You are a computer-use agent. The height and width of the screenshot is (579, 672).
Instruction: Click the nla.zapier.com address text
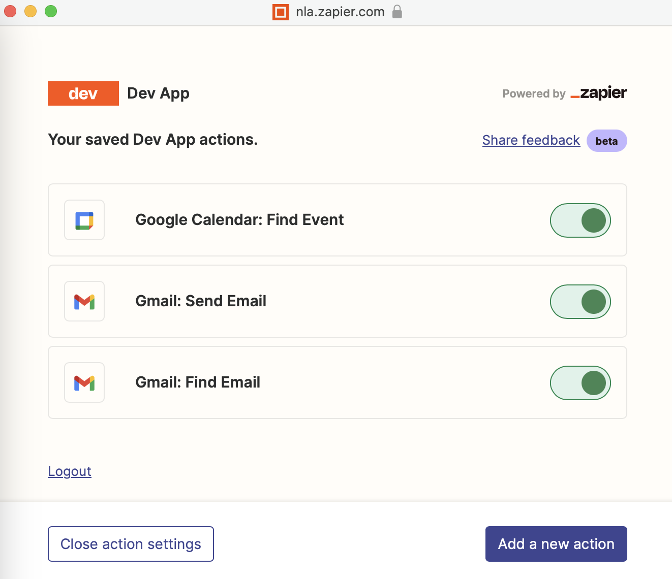(x=340, y=12)
